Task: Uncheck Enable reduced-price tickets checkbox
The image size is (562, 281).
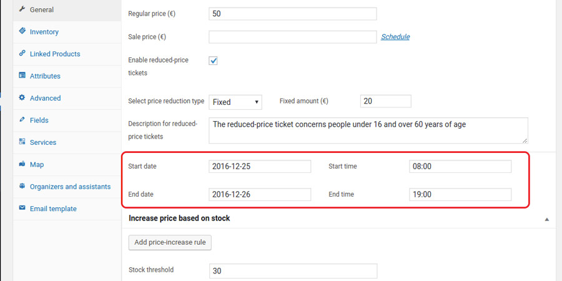Action: (213, 61)
